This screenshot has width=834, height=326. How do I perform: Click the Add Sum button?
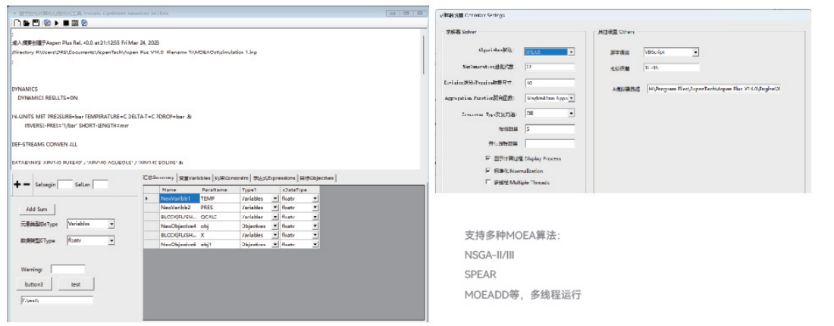36,209
